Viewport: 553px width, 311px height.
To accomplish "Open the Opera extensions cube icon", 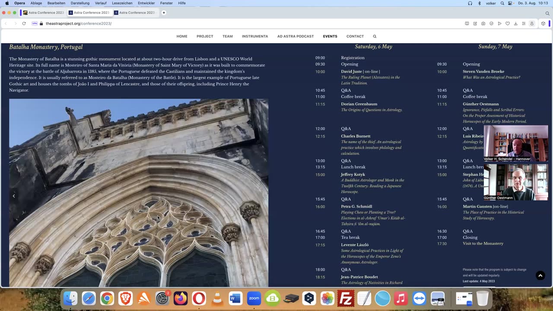I will [x=543, y=23].
